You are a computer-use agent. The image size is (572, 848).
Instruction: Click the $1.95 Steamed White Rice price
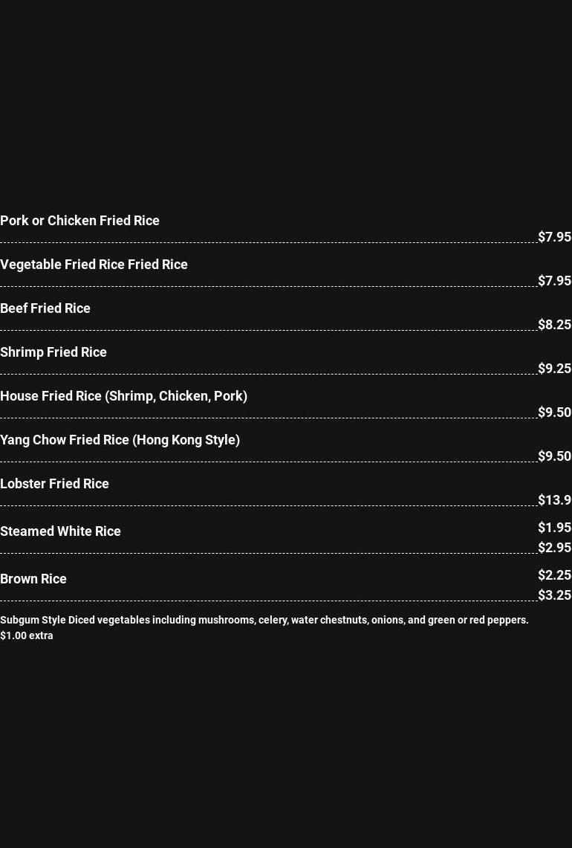(554, 528)
